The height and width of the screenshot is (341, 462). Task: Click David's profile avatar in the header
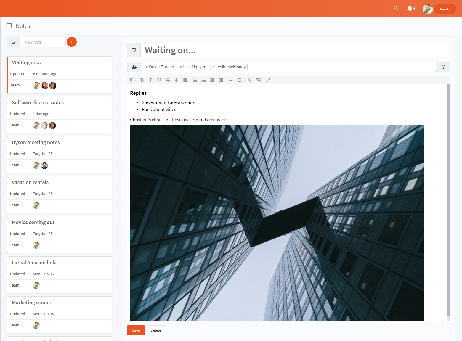tap(428, 9)
